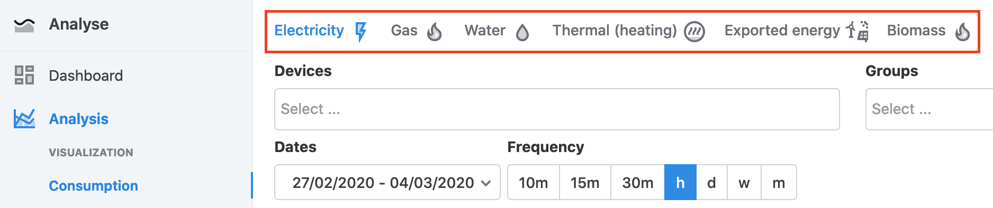This screenshot has height=208, width=993.
Task: Switch frequency to daily (d)
Action: tap(711, 183)
